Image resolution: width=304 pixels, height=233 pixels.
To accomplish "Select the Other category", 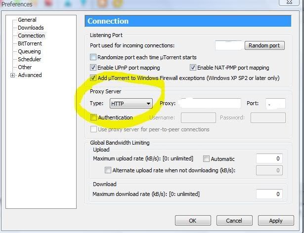I will tap(25, 67).
